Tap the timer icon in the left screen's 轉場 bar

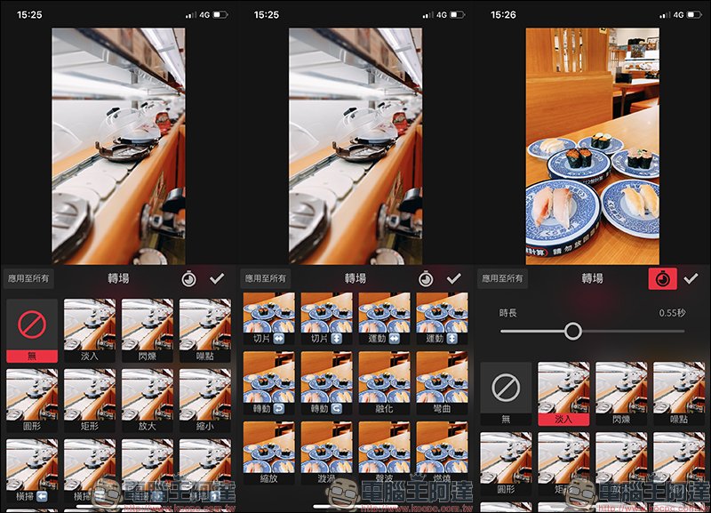[x=188, y=278]
